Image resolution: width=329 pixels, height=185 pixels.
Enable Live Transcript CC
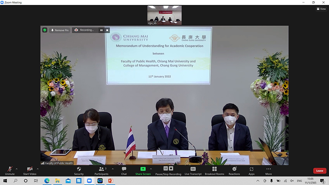coord(193,171)
